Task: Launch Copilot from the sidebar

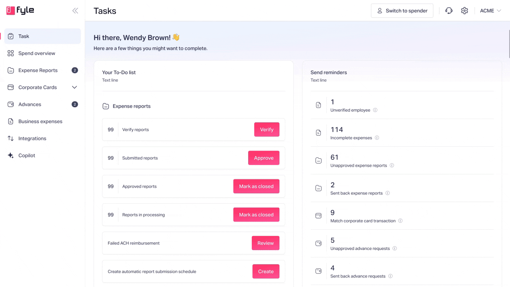Action: coord(27,155)
